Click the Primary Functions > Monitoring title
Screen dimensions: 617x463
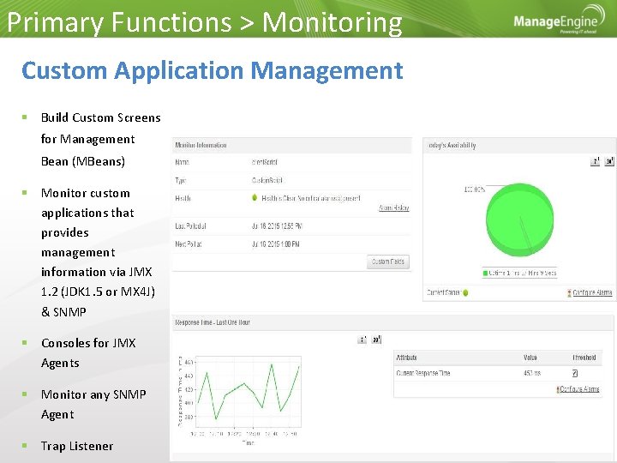point(205,22)
